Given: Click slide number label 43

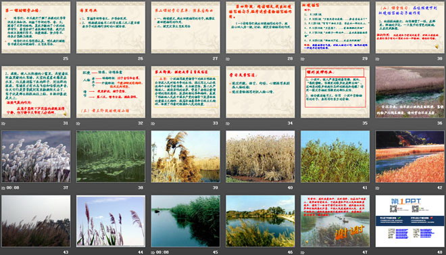Looking at the screenshot, I should tap(66, 252).
